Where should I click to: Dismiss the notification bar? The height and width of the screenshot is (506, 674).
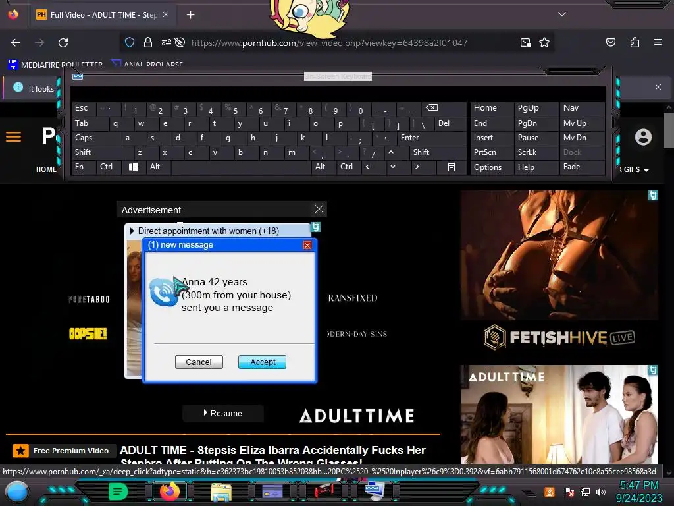coord(658,88)
